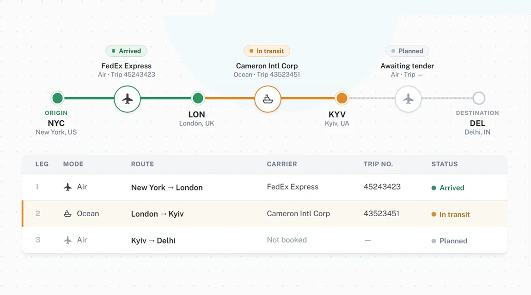This screenshot has width=531, height=295.
Task: Click leg number 3 in the table
Action: coord(38,240)
